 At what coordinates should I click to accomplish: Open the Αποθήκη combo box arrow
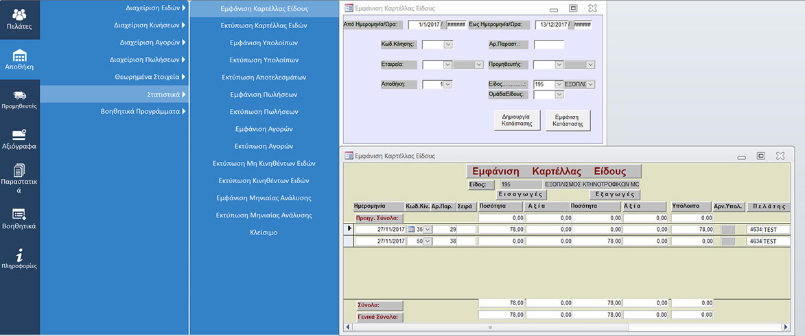448,84
